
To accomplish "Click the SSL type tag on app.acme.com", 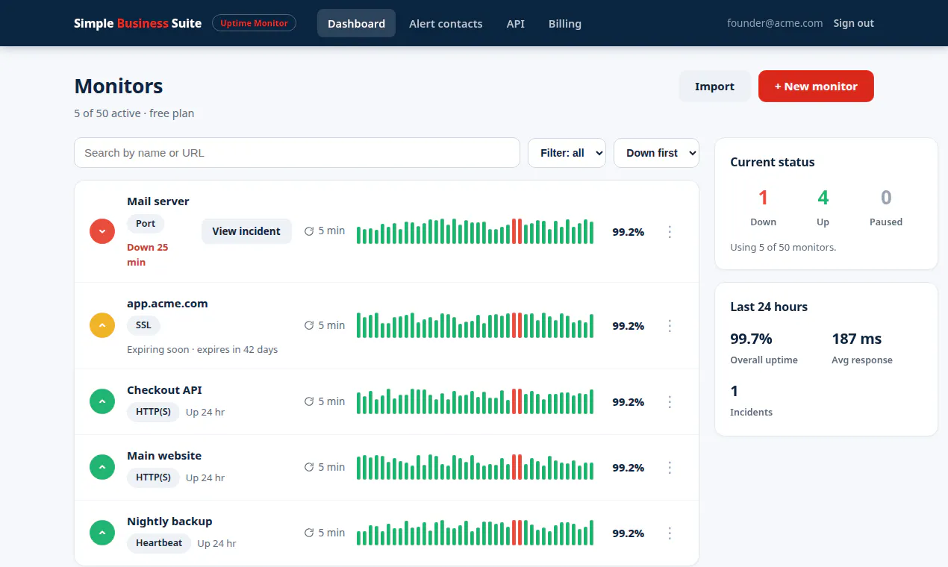I will [x=143, y=325].
